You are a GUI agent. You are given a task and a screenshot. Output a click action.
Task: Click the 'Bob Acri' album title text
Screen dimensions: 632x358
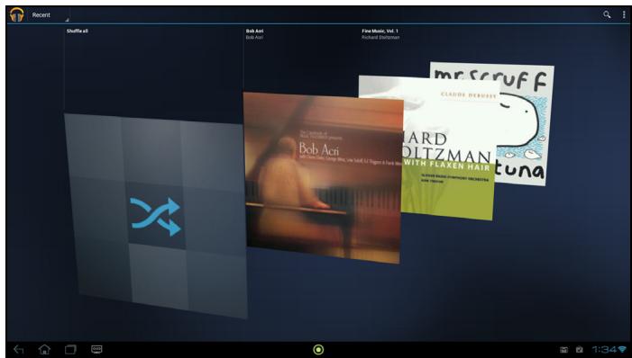coord(255,31)
